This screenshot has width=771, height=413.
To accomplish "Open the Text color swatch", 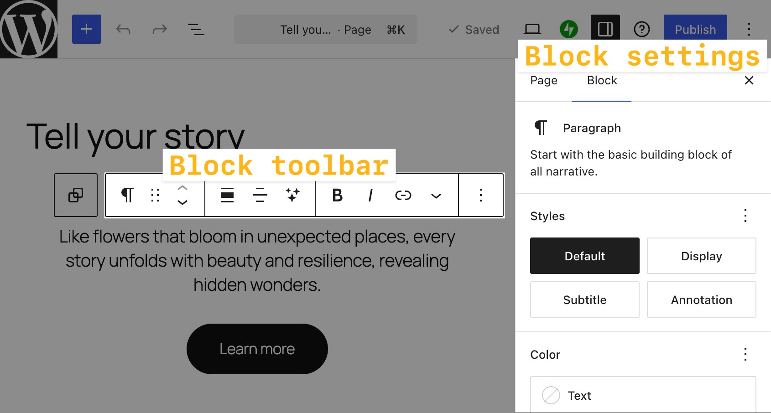I will (551, 395).
